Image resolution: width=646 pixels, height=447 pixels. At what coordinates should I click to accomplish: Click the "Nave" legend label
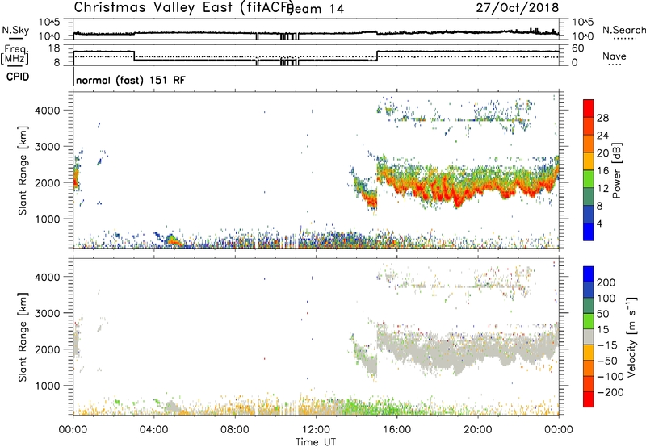click(x=614, y=56)
